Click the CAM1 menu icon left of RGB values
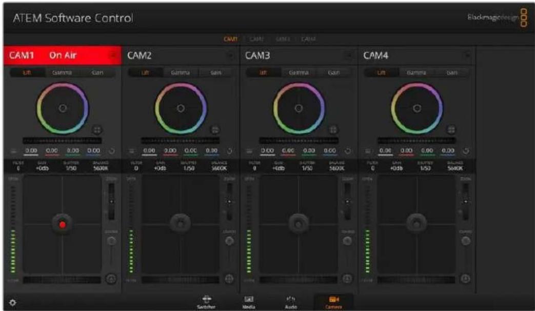 coord(14,151)
